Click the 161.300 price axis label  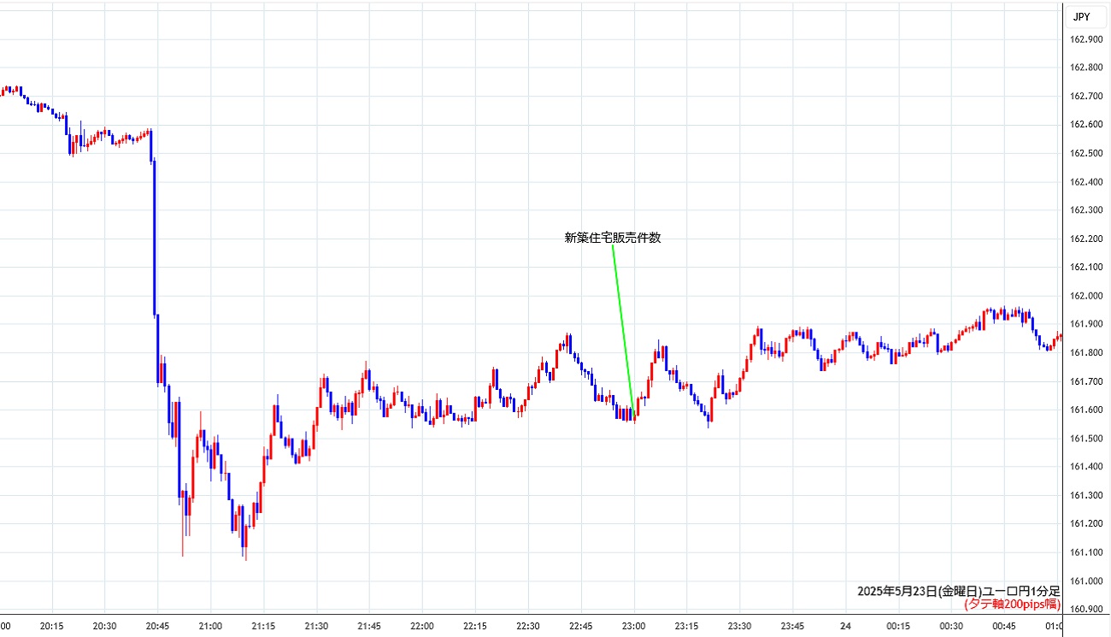(1085, 495)
